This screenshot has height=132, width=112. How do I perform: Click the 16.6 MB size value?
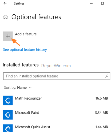tap(102, 98)
